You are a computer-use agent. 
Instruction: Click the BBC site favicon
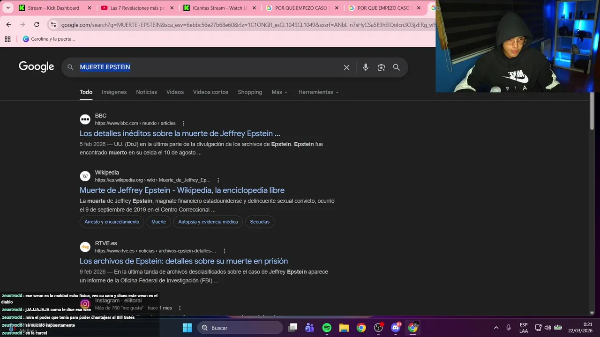[85, 119]
